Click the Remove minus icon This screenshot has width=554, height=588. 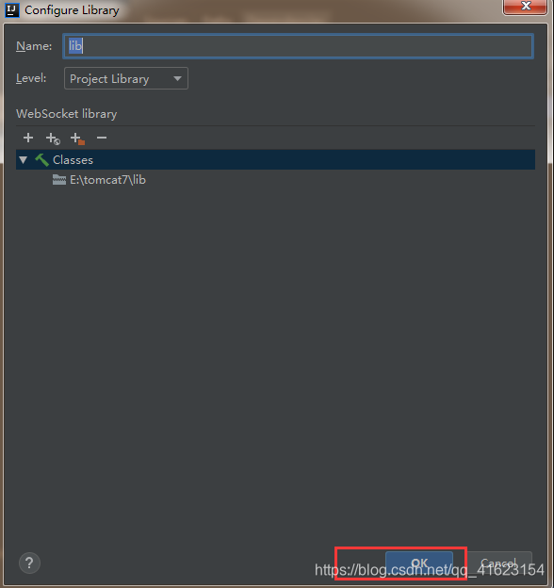pyautogui.click(x=102, y=138)
